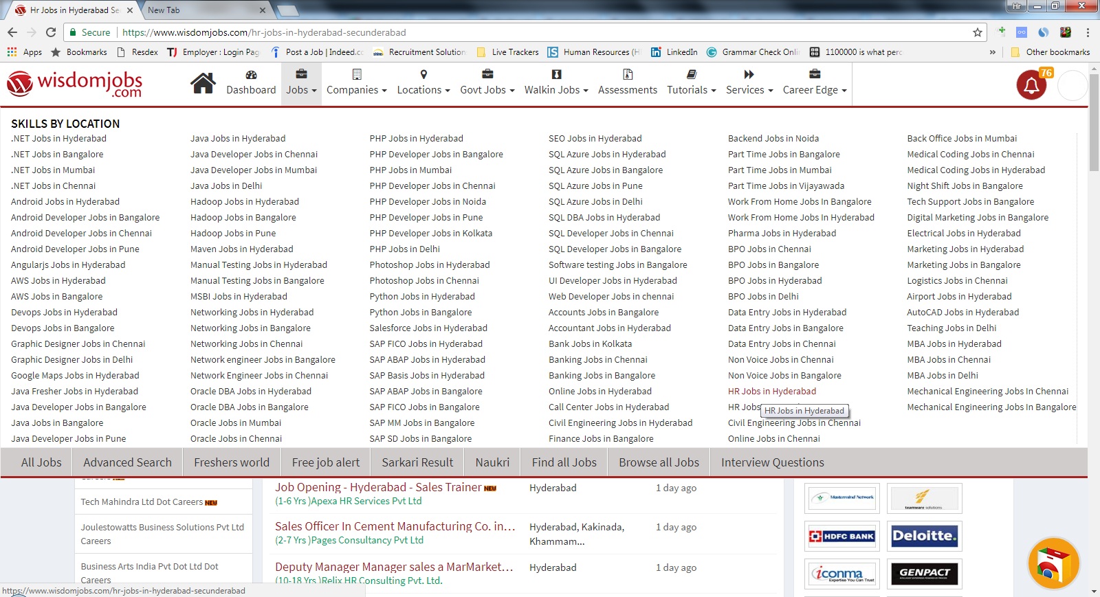Expand the Locations dropdown menu
This screenshot has width=1100, height=597.
coord(423,90)
